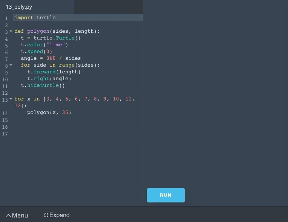Click 'turtle.Turtle()' on line 4
288x222 pixels.
(57, 38)
